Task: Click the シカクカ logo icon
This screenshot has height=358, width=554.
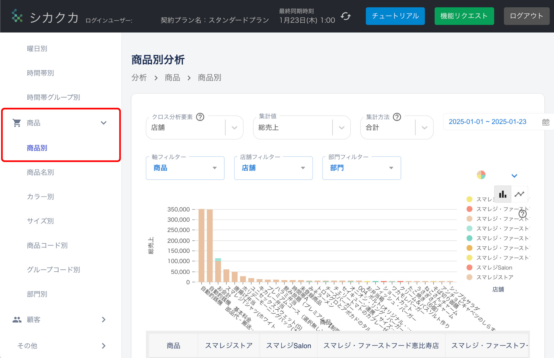Action: (17, 16)
